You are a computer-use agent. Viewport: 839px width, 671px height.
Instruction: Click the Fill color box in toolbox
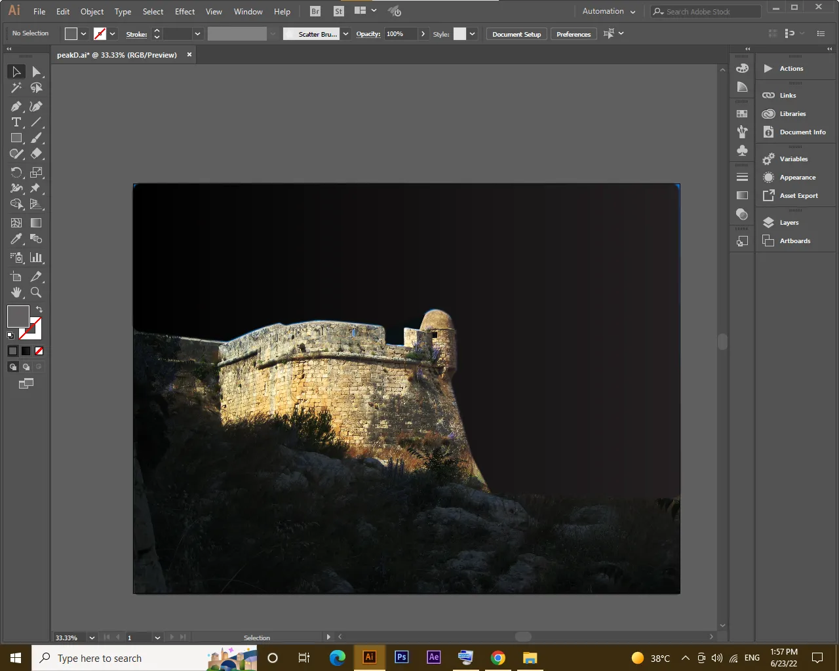[x=18, y=316]
